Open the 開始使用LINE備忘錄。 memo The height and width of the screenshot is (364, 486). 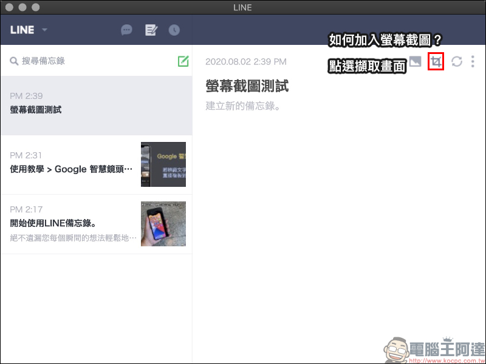(x=97, y=224)
